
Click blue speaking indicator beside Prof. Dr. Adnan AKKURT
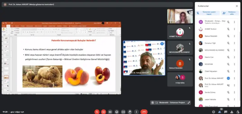[x=228, y=78]
